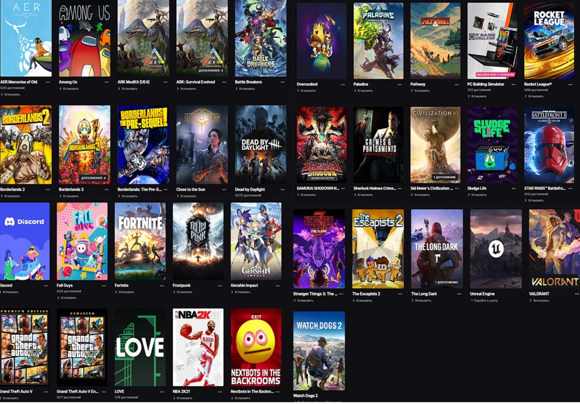Viewport: 580px width, 404px height.
Task: Click the ellipsis icon next to Frostpunk
Action: point(220,286)
